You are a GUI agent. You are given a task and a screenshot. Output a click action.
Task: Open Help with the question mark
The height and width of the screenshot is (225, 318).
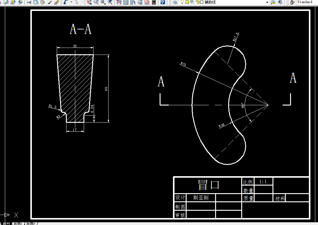point(163,2)
